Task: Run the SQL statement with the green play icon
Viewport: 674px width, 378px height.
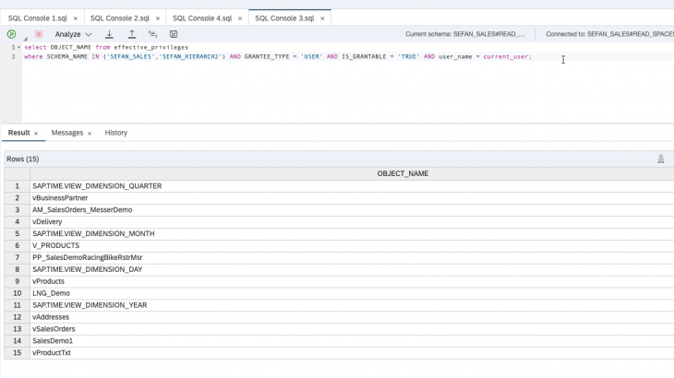Action: 12,34
